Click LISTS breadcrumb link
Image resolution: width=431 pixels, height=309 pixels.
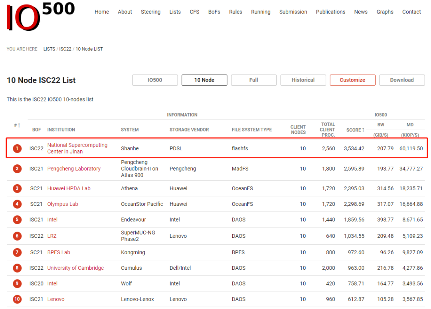49,49
